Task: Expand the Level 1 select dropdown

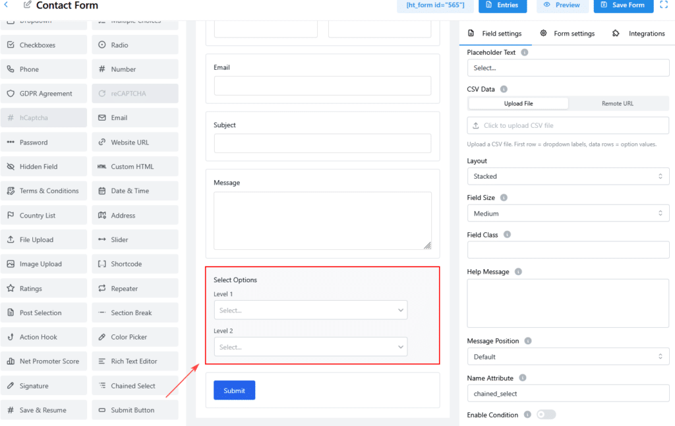Action: pyautogui.click(x=310, y=310)
